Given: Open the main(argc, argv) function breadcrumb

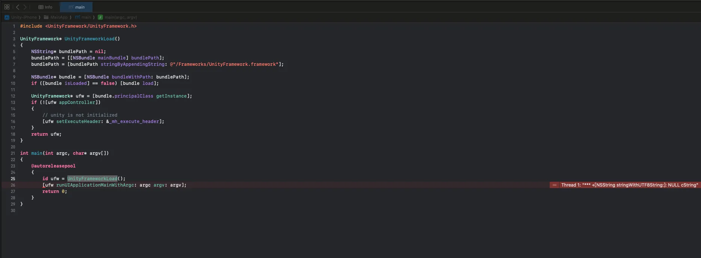Looking at the screenshot, I should click(x=118, y=17).
